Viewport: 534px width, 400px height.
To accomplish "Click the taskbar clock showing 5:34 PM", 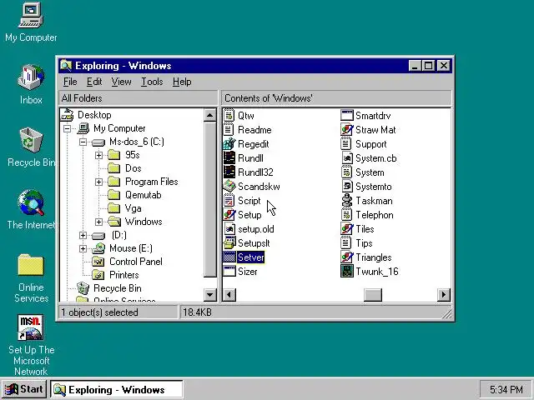I will [x=506, y=389].
